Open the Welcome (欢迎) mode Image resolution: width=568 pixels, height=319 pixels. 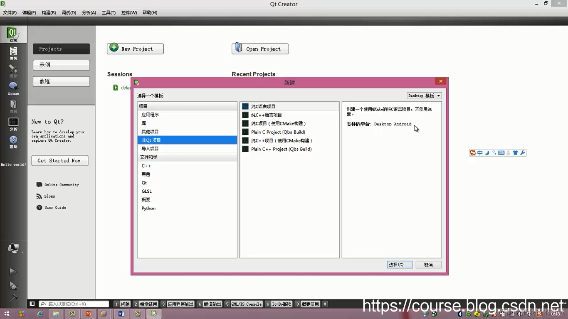(13, 34)
